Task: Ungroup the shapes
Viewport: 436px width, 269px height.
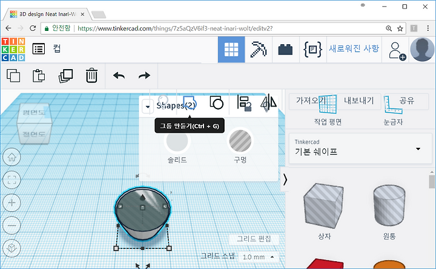Action: pos(216,102)
